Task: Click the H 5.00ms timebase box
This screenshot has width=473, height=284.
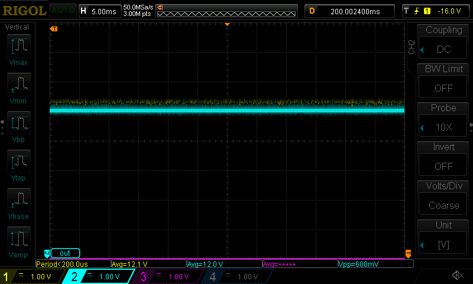Action: coord(100,11)
